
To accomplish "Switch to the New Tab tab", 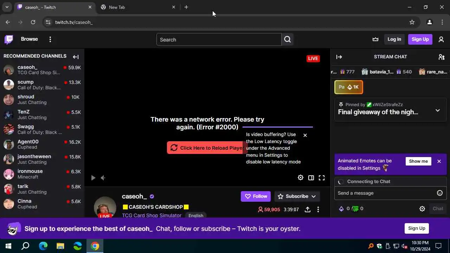I will click(x=137, y=7).
